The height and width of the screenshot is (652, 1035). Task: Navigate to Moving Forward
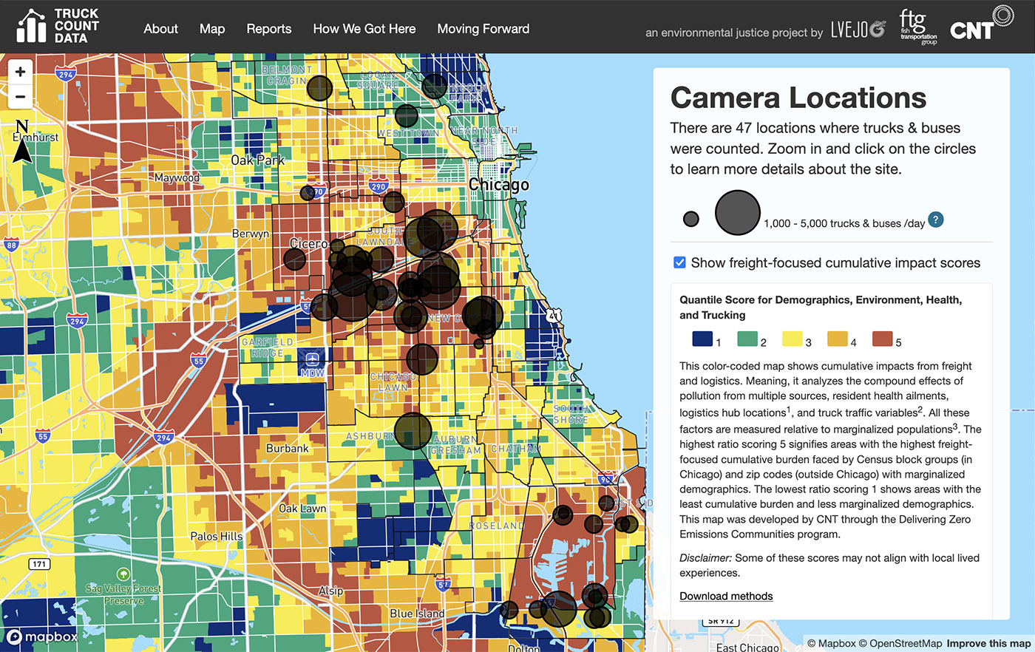coord(483,29)
